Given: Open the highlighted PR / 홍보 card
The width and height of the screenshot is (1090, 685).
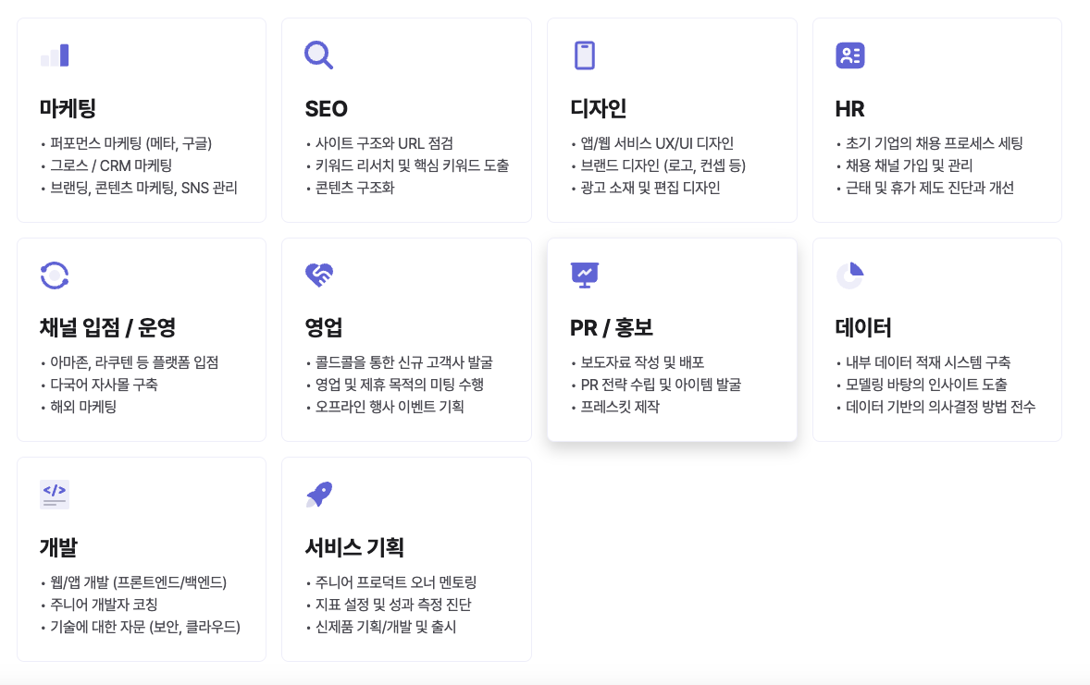Looking at the screenshot, I should (672, 339).
